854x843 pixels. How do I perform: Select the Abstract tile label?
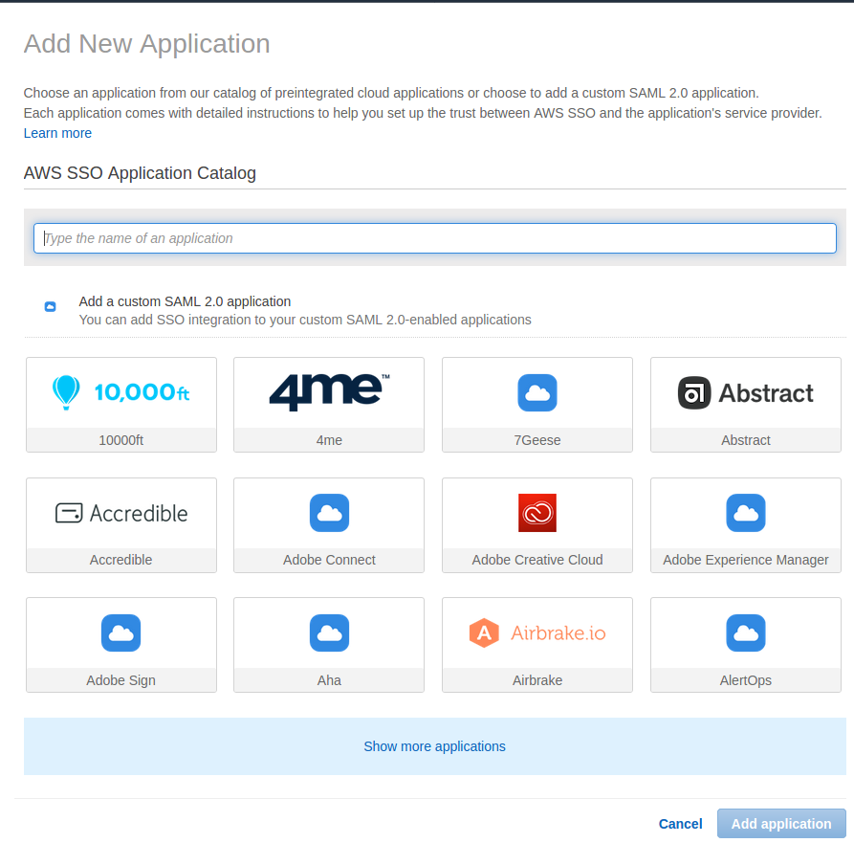pos(745,440)
